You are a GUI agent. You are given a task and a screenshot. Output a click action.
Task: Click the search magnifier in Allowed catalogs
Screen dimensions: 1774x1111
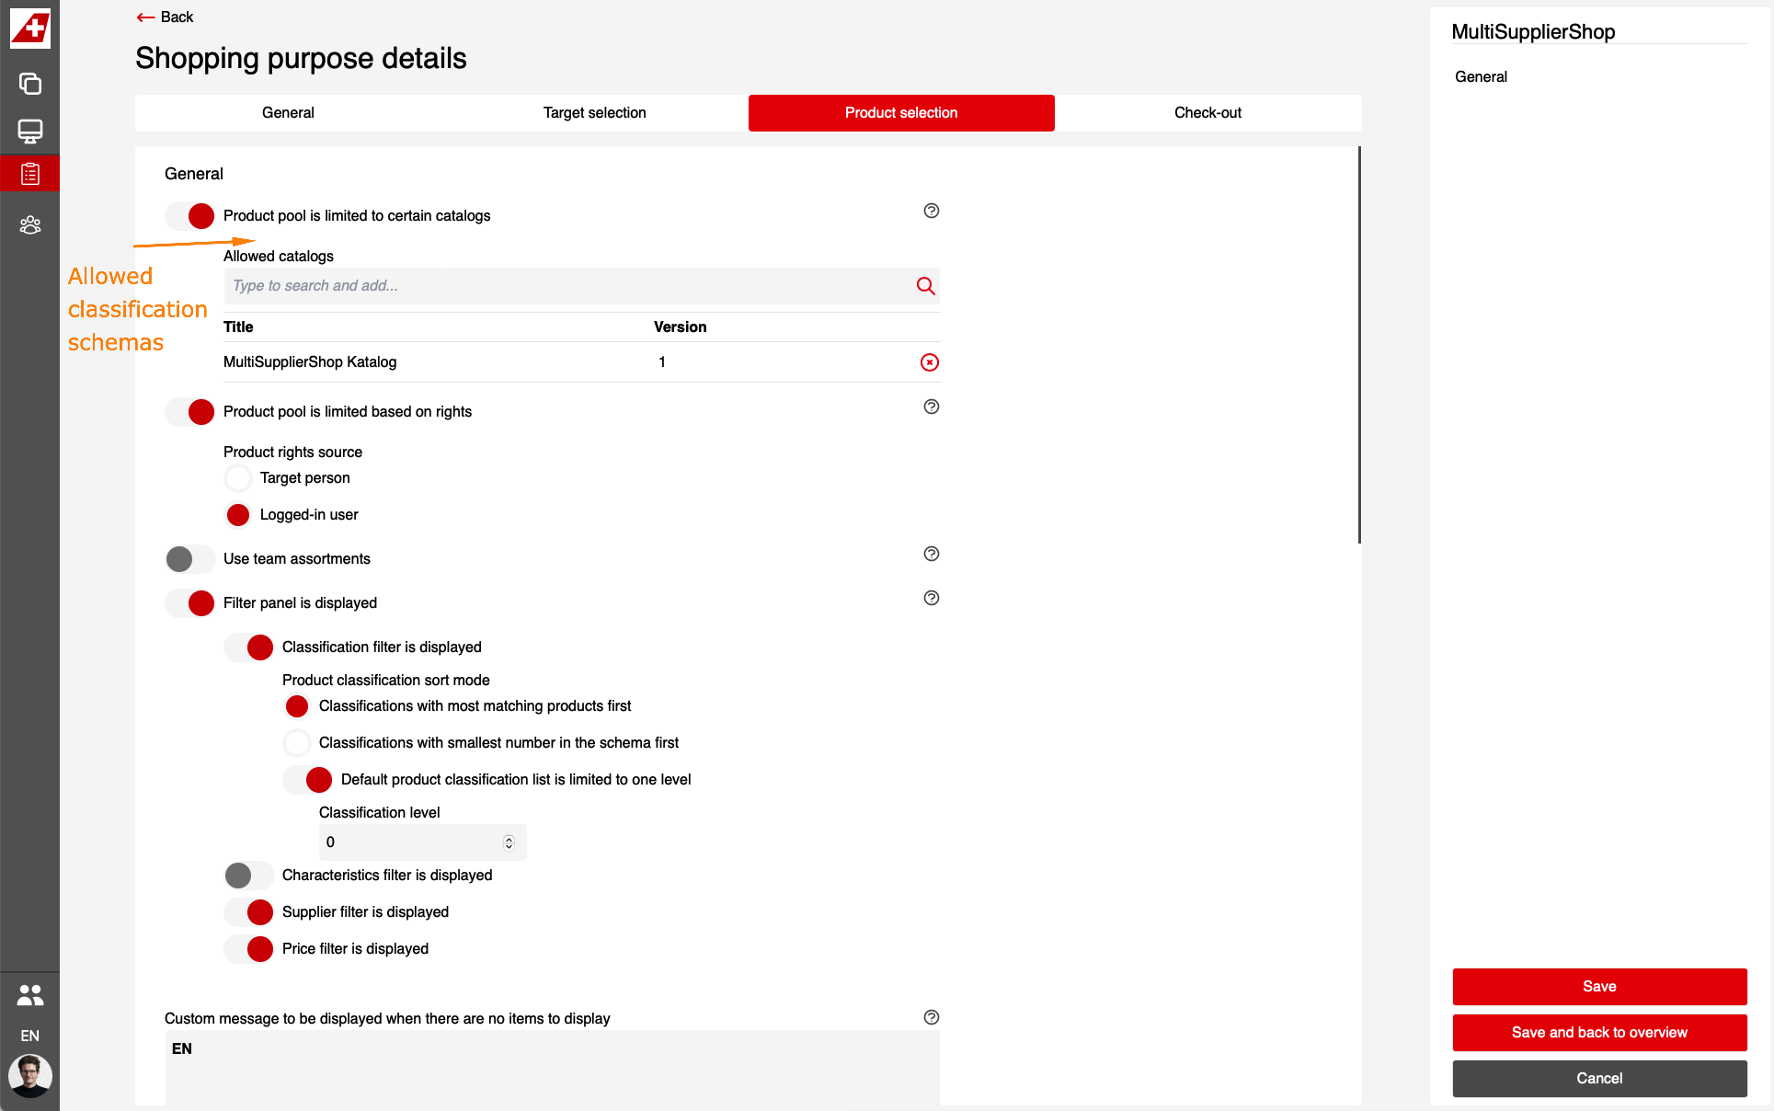(925, 286)
